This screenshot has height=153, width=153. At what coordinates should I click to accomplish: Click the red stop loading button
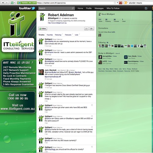coord(121,3)
